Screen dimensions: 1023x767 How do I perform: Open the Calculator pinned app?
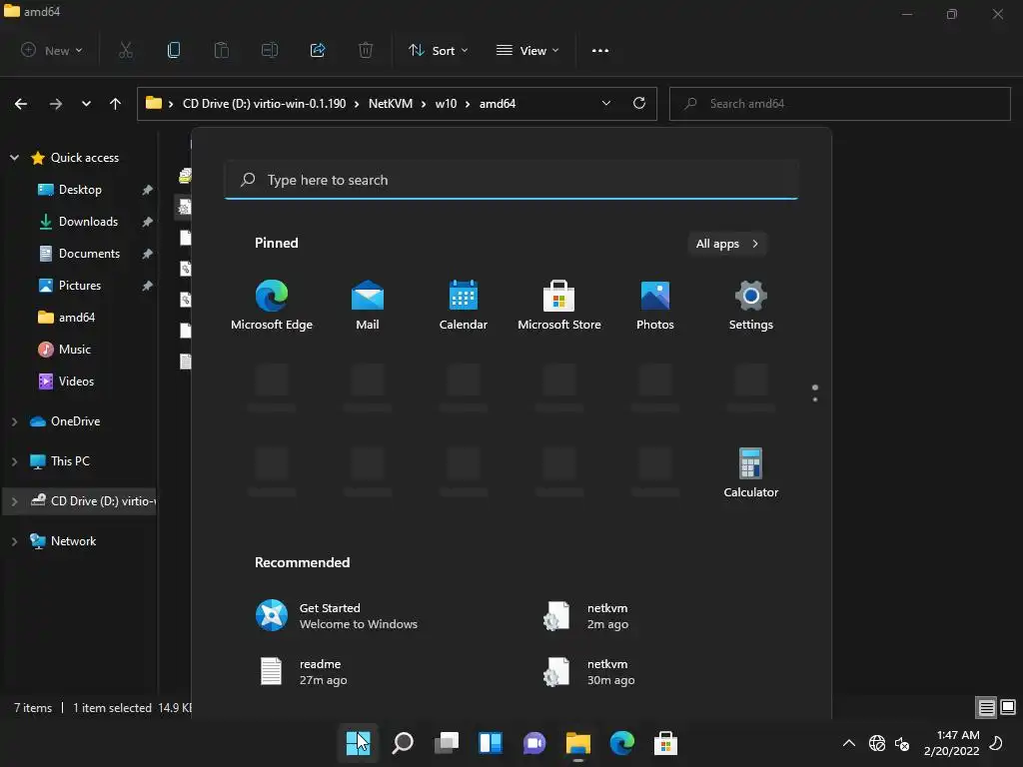click(x=751, y=472)
